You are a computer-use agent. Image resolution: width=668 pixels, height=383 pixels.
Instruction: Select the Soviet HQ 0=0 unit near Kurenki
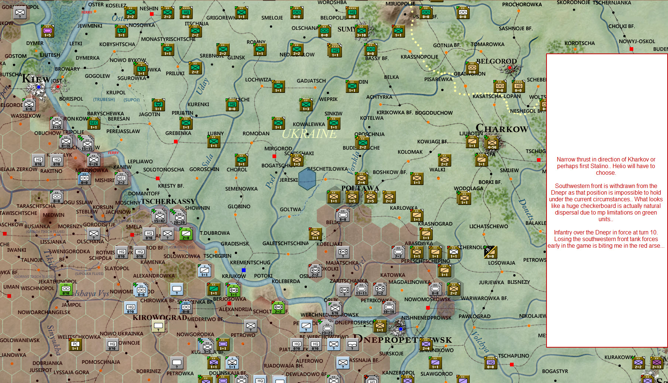(232, 105)
